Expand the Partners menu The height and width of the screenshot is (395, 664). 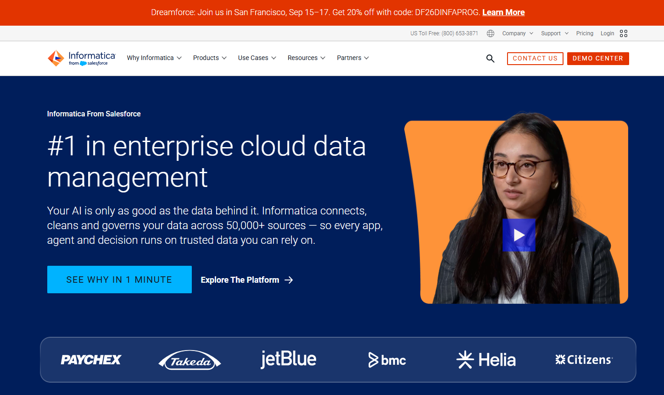tap(353, 58)
